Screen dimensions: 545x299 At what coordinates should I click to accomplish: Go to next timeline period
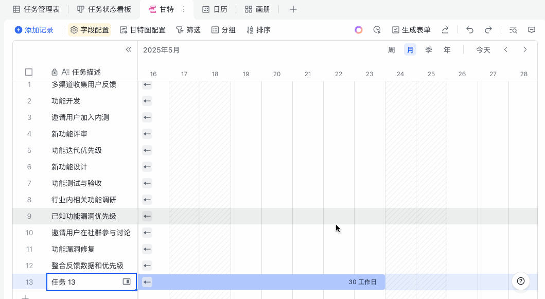525,50
